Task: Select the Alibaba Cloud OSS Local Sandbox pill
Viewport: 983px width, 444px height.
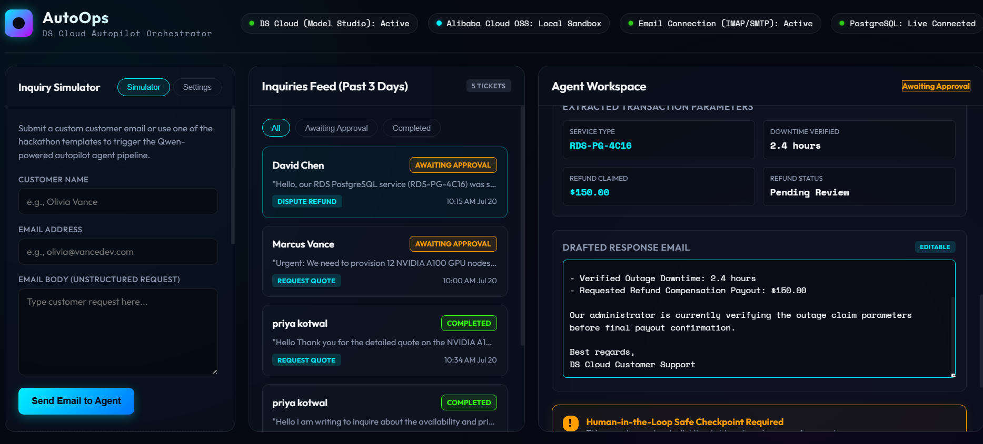Action: (519, 24)
